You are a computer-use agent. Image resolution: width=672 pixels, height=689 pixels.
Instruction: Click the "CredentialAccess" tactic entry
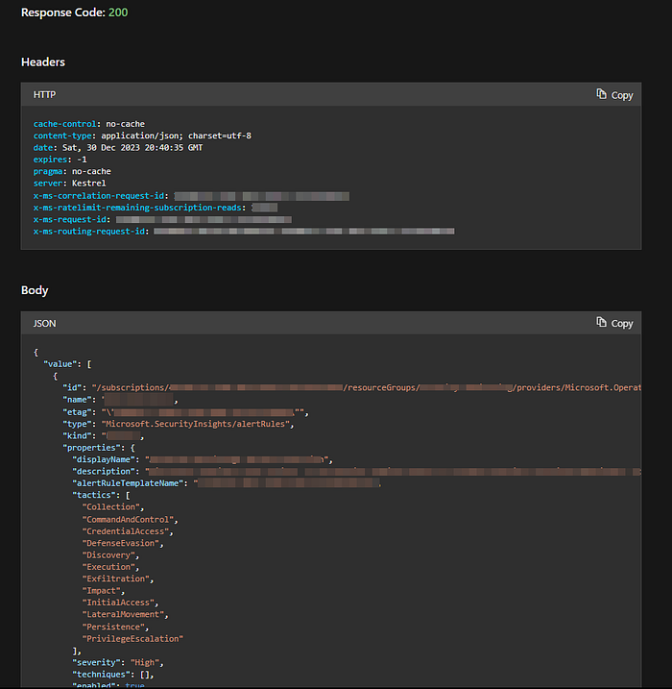pyautogui.click(x=126, y=531)
